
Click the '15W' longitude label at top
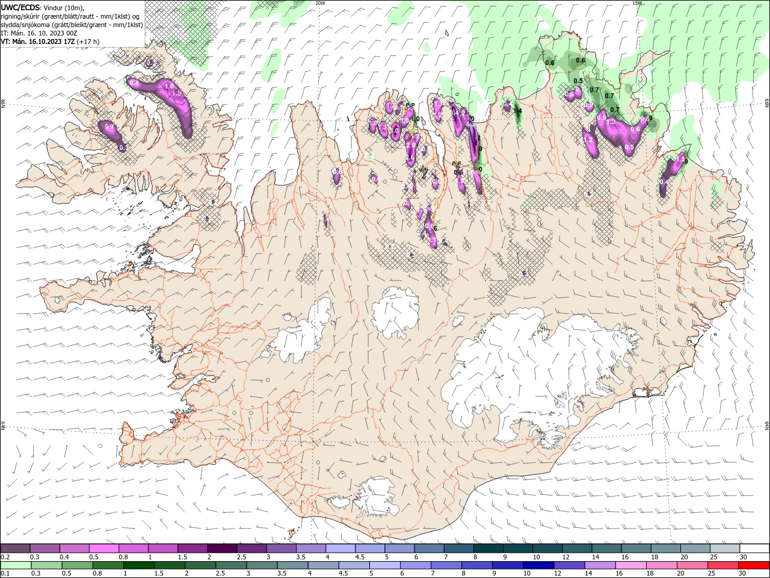(x=637, y=3)
